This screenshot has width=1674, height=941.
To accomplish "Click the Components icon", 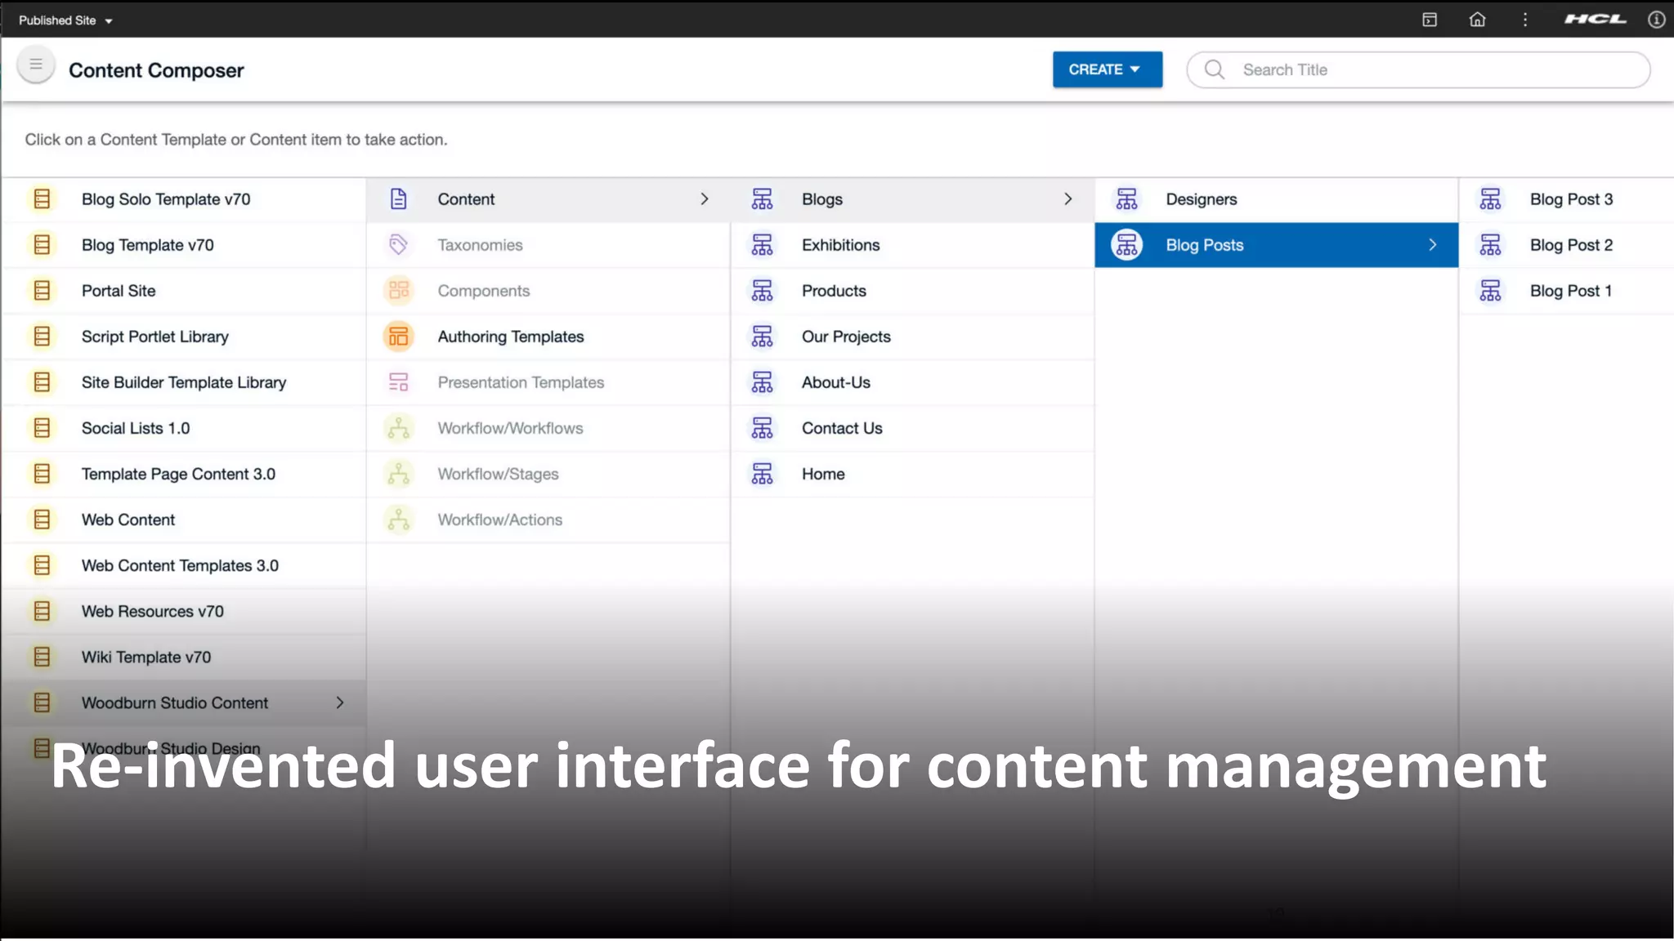I will [x=399, y=290].
